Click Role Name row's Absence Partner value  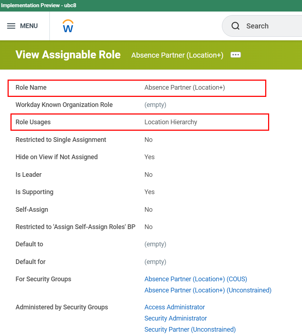point(184,88)
